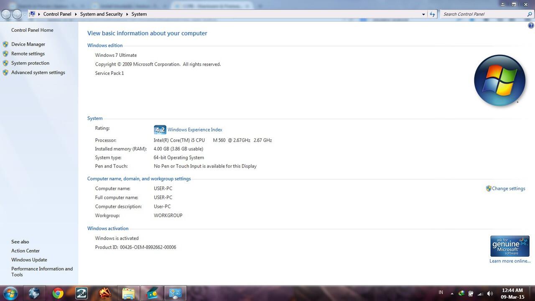Open Performance Information and Tools link
The image size is (535, 301).
click(x=42, y=272)
